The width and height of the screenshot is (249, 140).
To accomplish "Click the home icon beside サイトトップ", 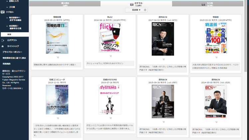I will [3, 46].
